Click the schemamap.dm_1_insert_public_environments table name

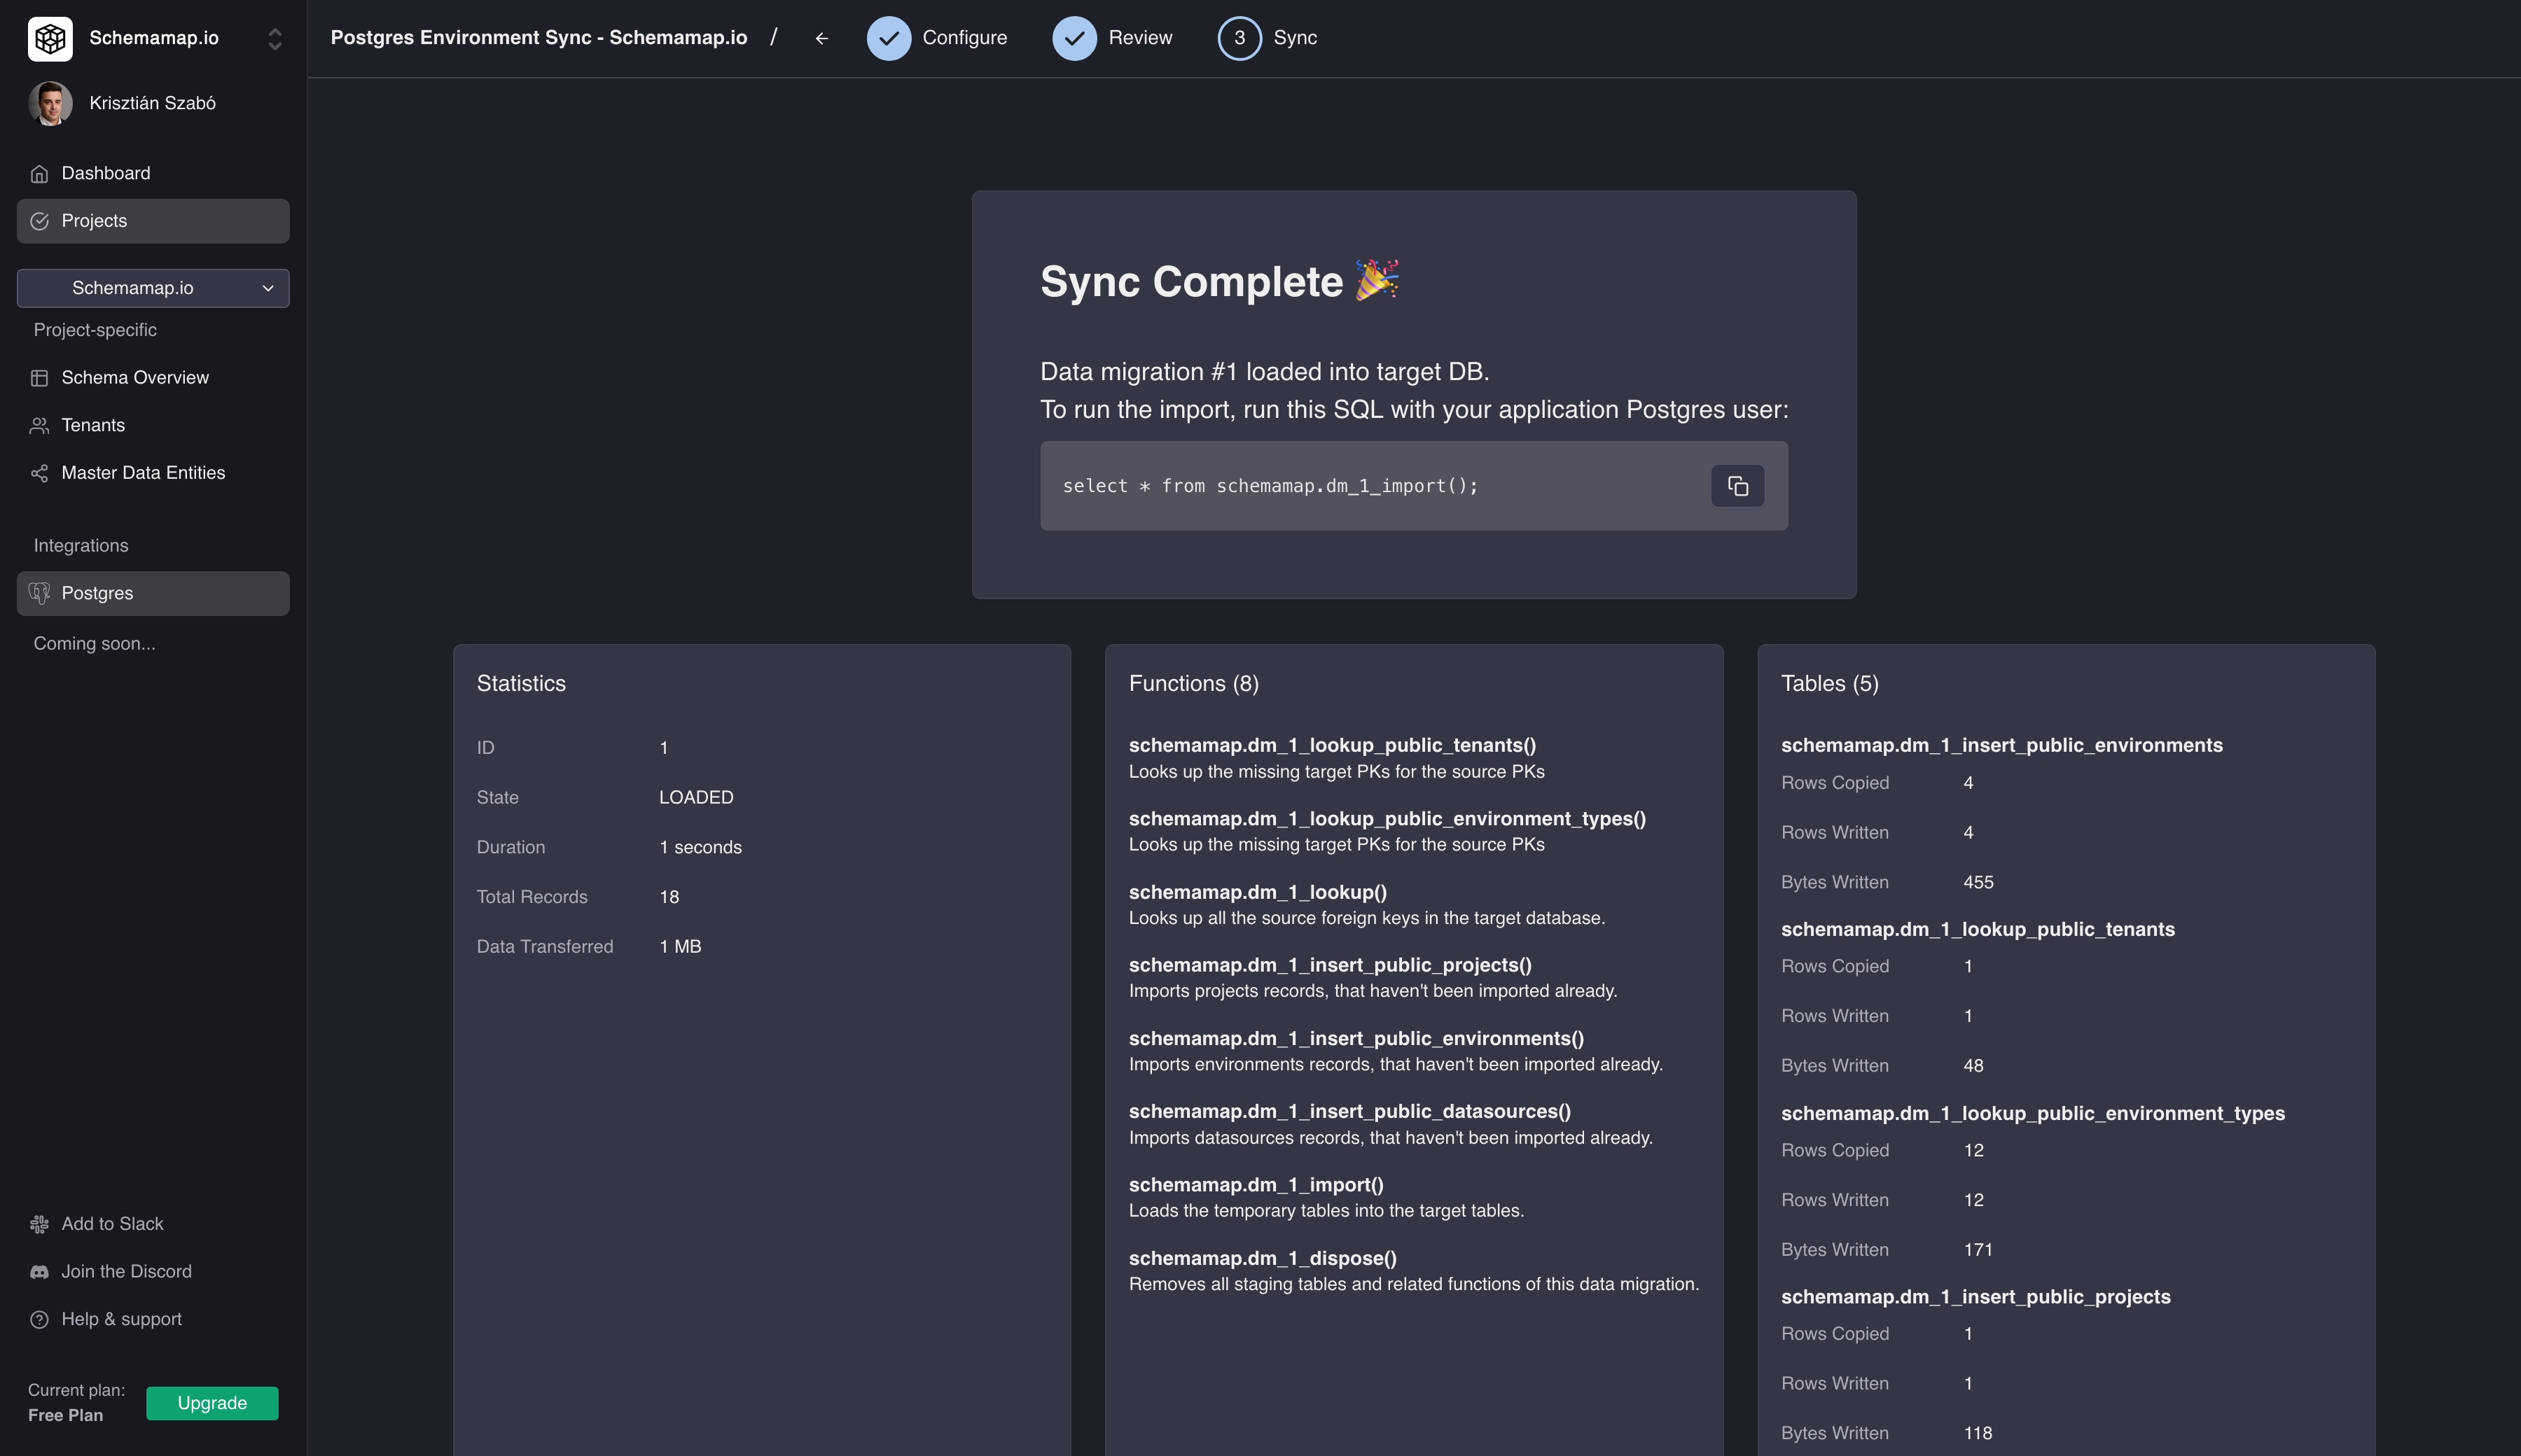(2002, 745)
